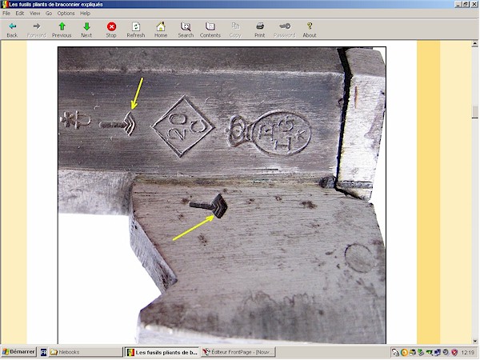This screenshot has height=360, width=480.
Task: Click the red Stop icon
Action: click(111, 26)
